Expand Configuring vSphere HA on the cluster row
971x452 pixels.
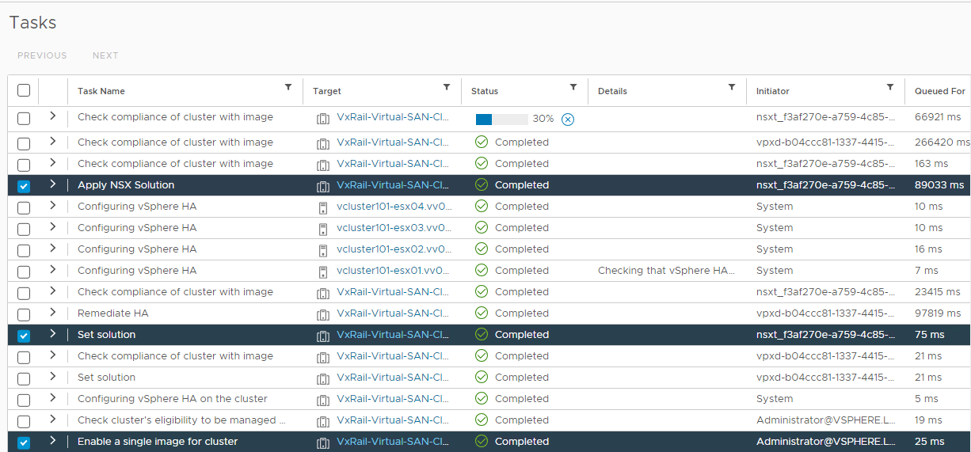click(x=53, y=397)
